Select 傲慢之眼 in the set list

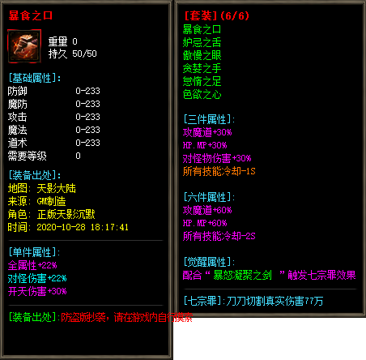(202, 55)
